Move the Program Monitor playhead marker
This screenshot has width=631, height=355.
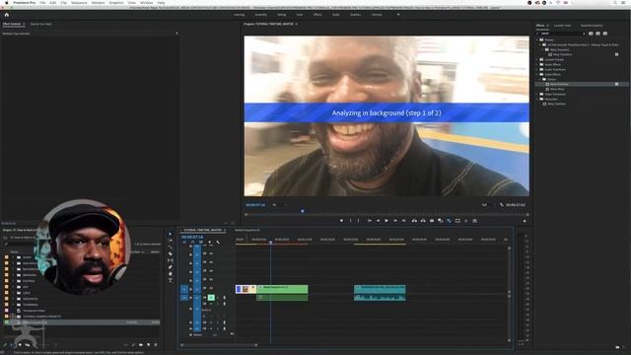point(303,211)
